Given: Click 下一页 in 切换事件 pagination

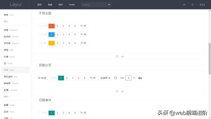Looking at the screenshot, I should pos(83,113).
